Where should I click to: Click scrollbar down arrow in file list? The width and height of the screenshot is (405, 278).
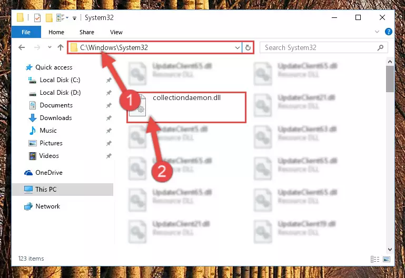[390, 250]
